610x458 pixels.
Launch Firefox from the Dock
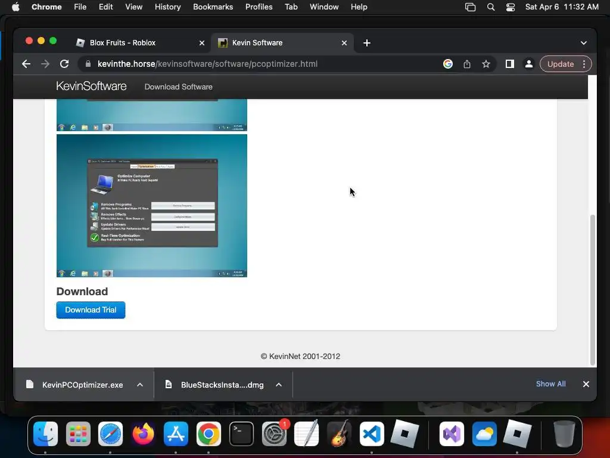click(x=143, y=434)
